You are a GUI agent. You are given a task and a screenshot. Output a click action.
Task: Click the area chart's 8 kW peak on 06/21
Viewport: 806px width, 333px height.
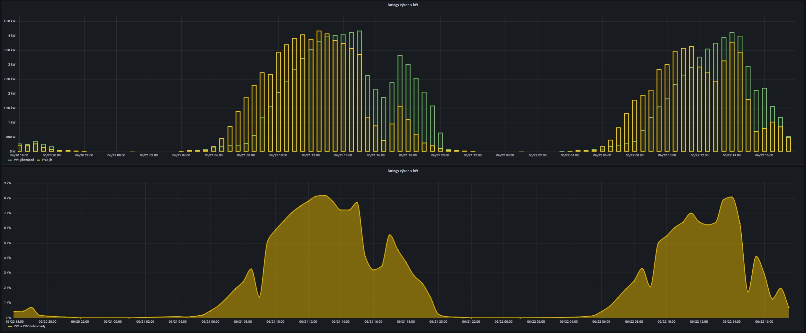pyautogui.click(x=324, y=196)
